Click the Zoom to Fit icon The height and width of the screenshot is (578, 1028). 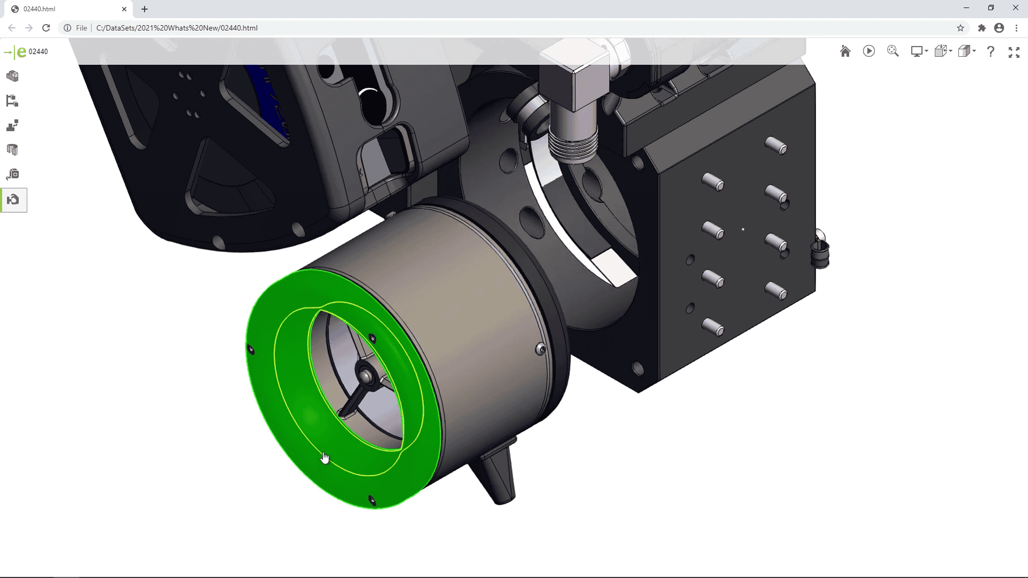click(892, 51)
